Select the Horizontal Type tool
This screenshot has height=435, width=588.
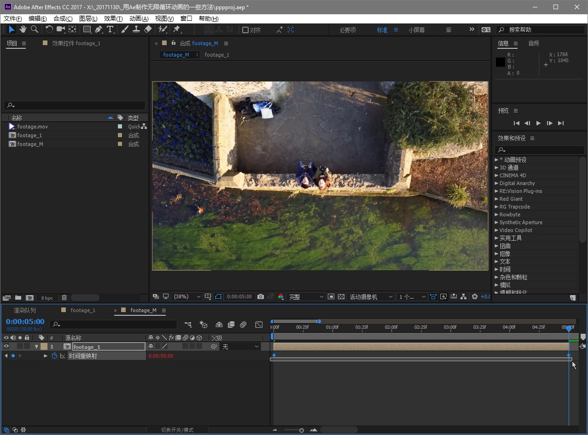point(110,29)
